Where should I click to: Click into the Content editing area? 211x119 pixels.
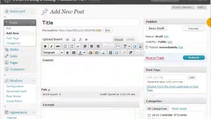[92, 72]
